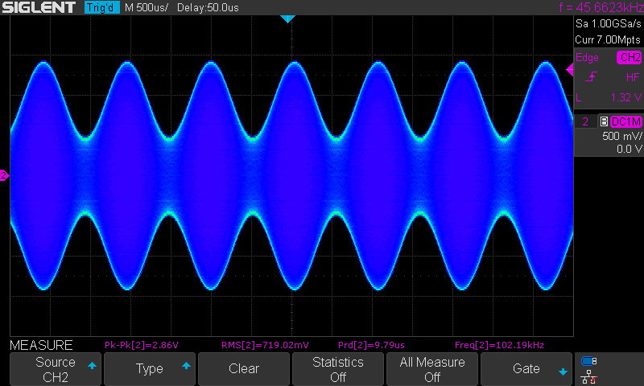
Task: Select the Edge trigger CH2 source badge
Action: point(629,57)
